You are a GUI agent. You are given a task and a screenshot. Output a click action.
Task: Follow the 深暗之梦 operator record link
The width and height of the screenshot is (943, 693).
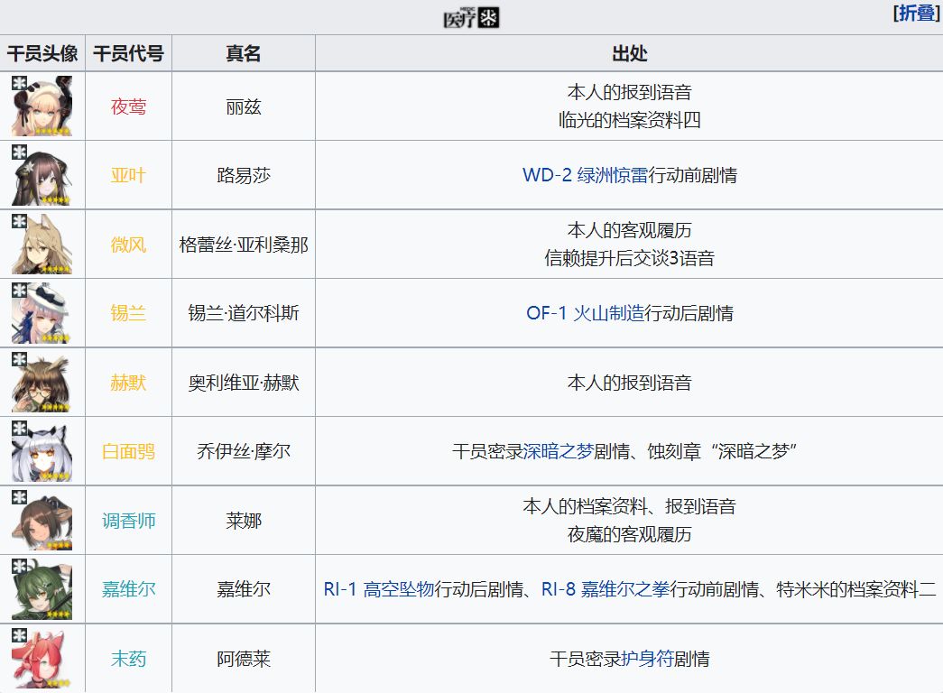pos(559,451)
